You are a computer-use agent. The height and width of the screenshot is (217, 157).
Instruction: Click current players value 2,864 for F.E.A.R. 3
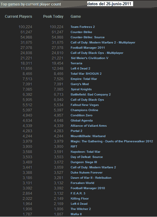click(27, 193)
